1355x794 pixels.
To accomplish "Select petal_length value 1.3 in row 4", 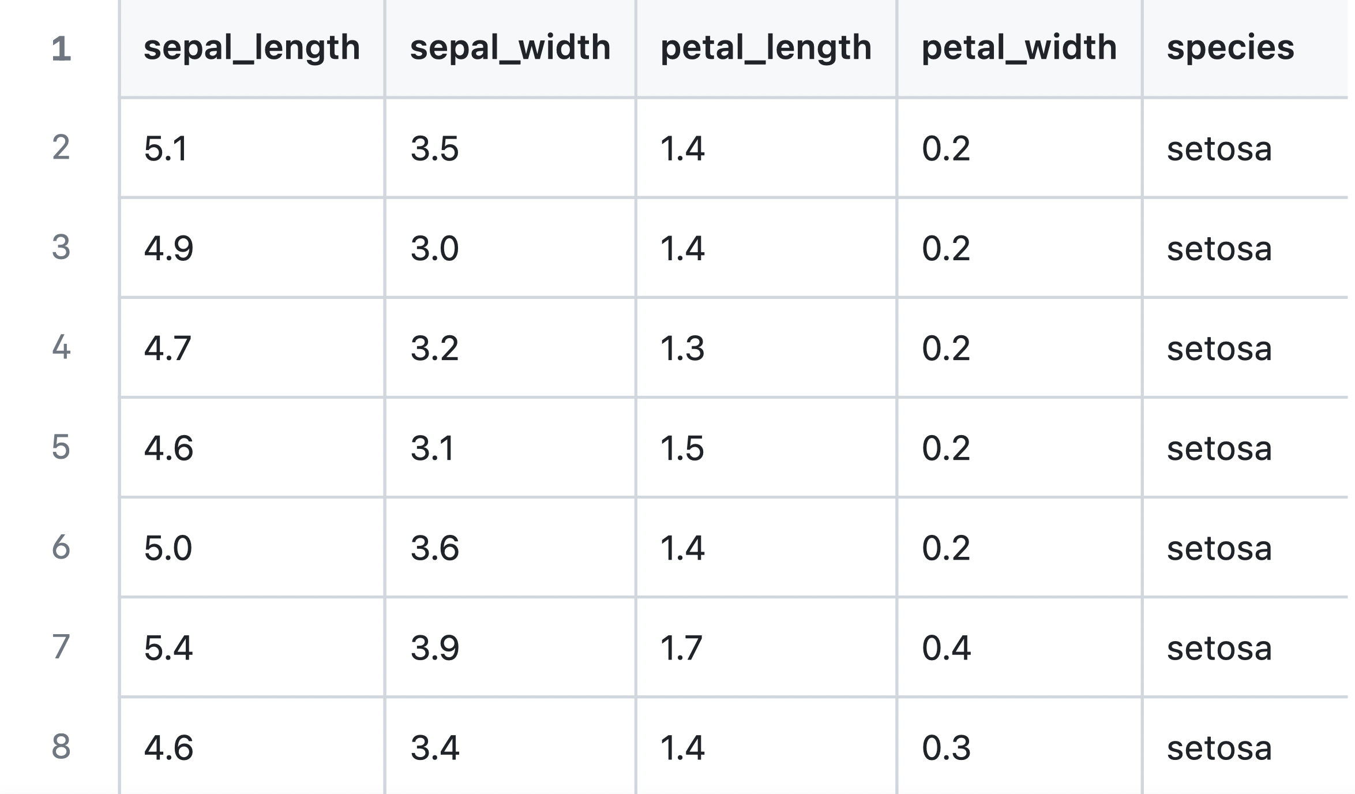I will 682,348.
